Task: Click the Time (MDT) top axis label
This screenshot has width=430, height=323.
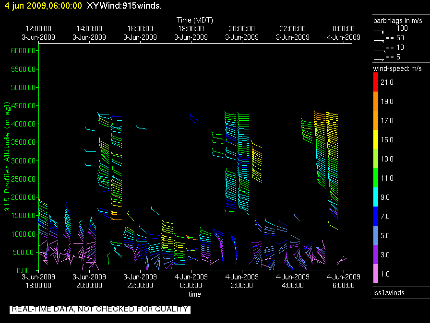Action: point(194,20)
